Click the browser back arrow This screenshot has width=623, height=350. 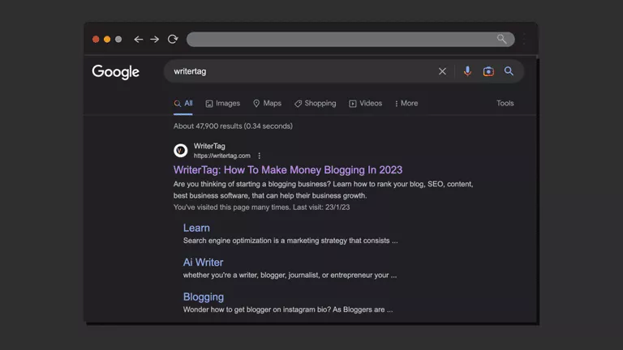click(x=139, y=39)
